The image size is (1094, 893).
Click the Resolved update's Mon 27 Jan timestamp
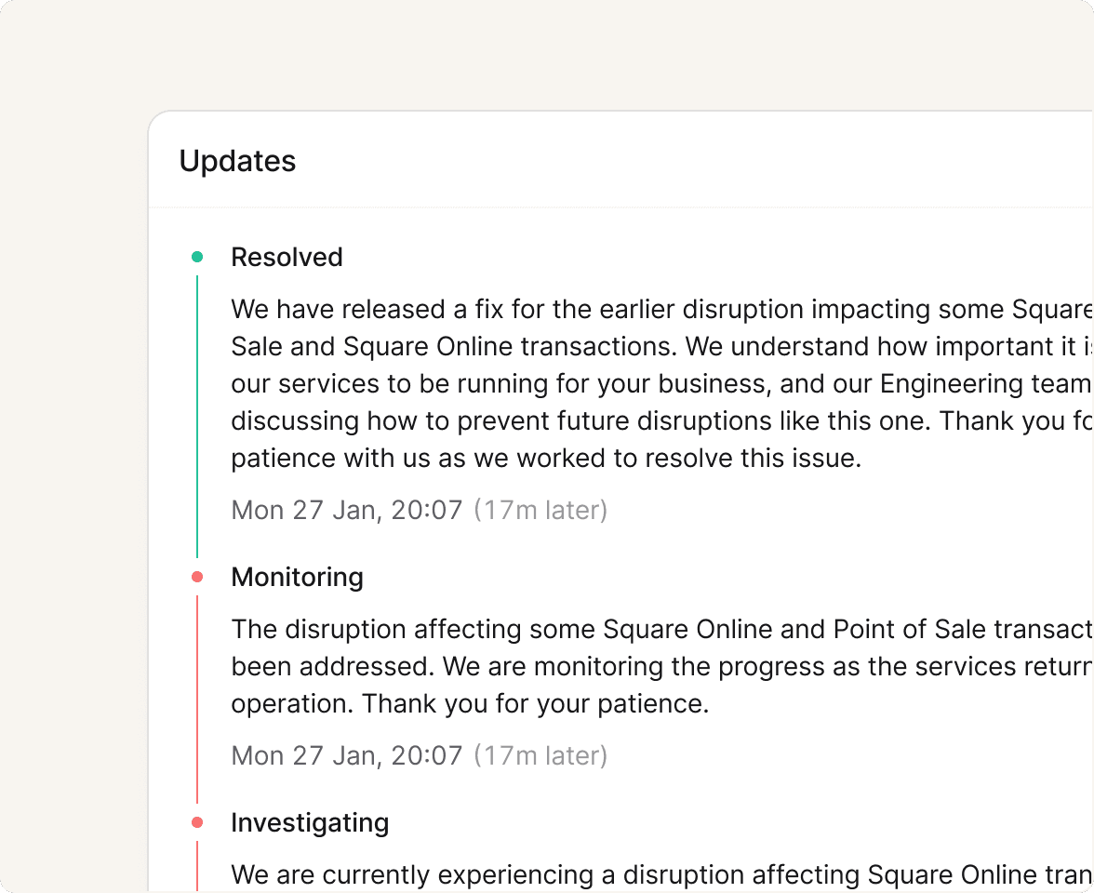(x=346, y=510)
